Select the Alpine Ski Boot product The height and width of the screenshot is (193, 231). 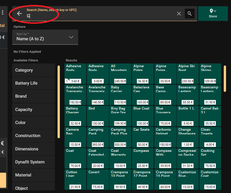[x=187, y=74]
